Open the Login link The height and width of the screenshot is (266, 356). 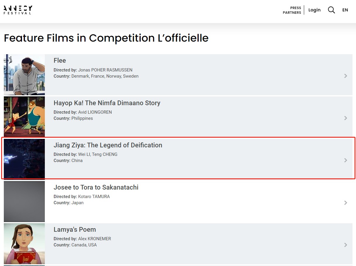314,10
